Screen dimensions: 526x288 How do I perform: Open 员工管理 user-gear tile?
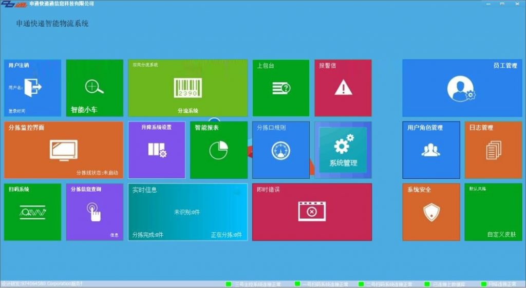(x=462, y=88)
